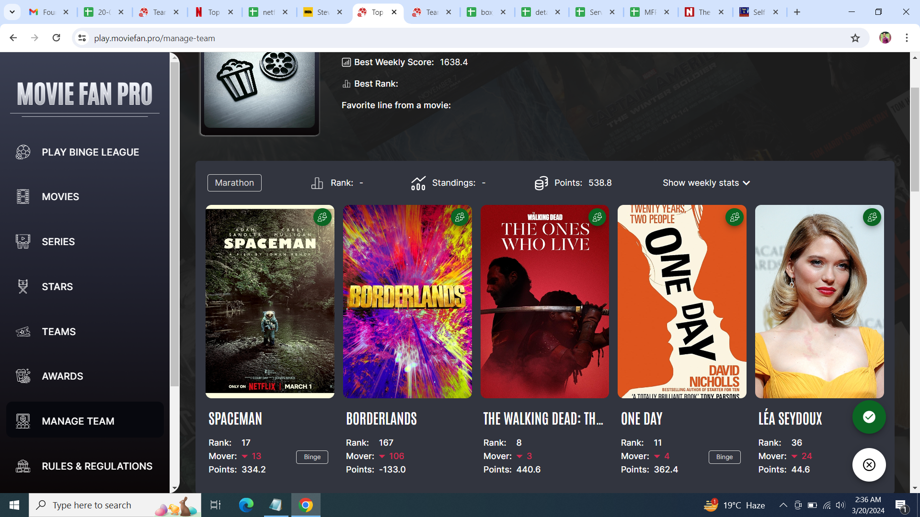Click THE WALKING DEAD title text
920x517 pixels.
(543, 419)
